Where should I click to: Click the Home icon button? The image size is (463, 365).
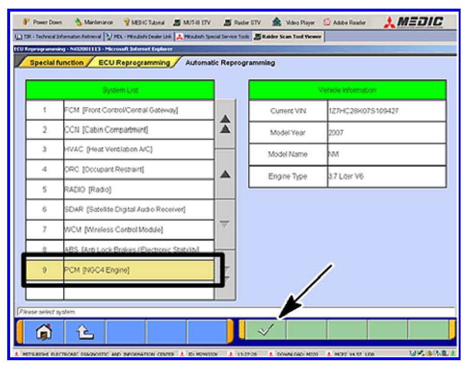tap(44, 331)
